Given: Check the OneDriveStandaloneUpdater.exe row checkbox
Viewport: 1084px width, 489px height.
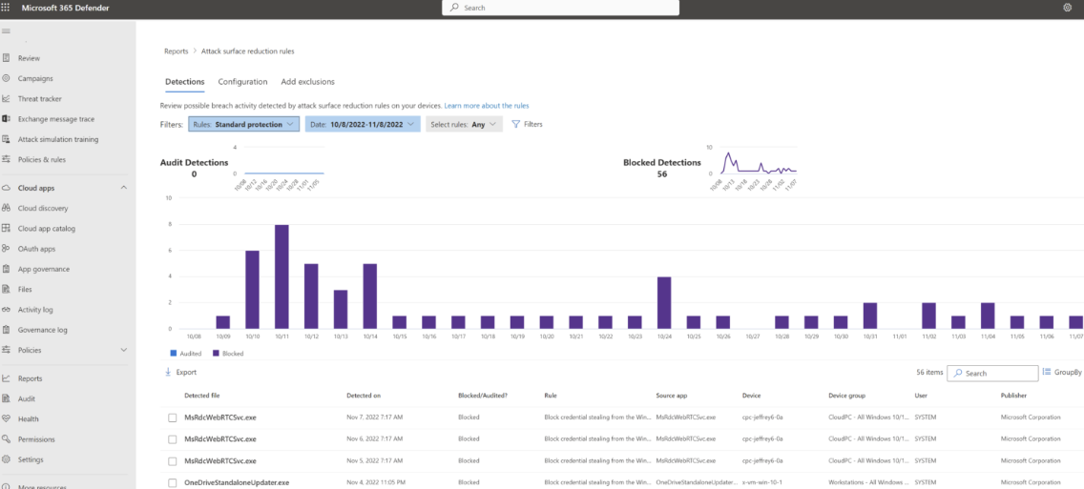Looking at the screenshot, I should pyautogui.click(x=173, y=481).
